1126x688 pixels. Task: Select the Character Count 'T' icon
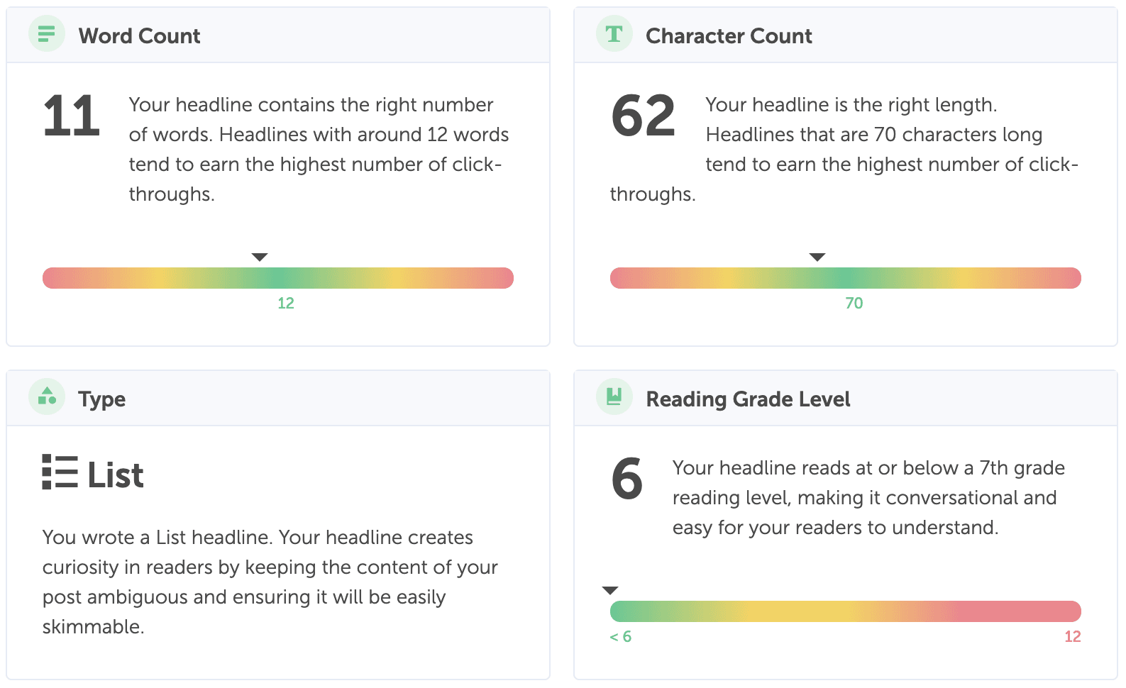point(612,33)
